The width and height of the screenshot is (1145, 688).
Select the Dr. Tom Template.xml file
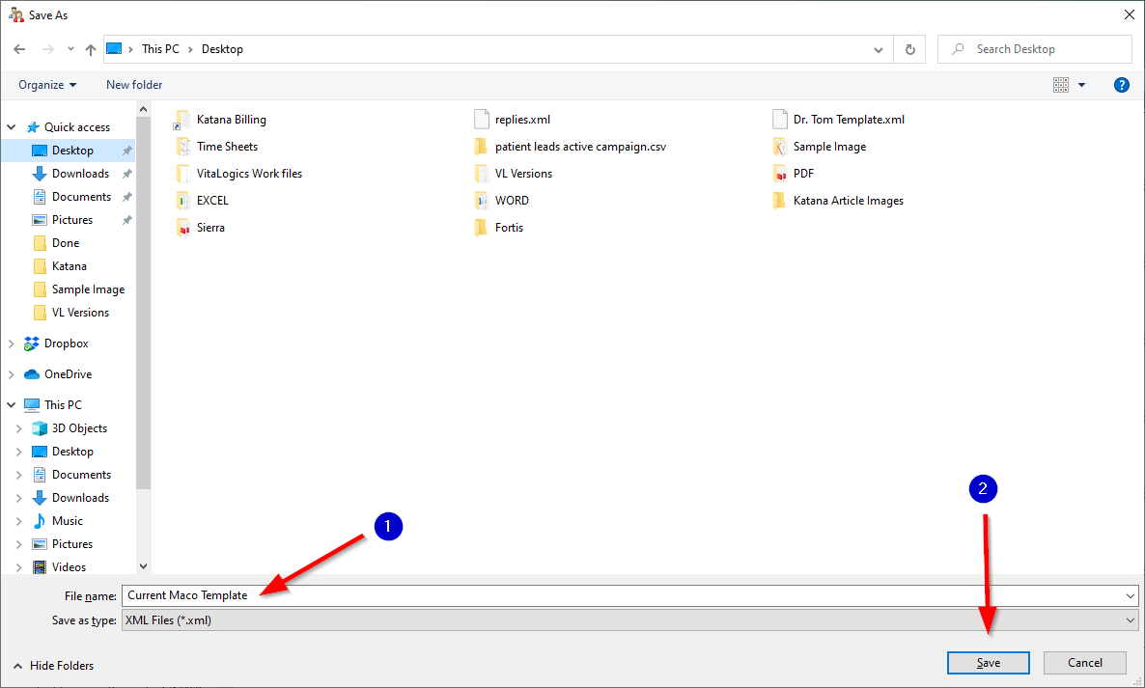point(848,120)
